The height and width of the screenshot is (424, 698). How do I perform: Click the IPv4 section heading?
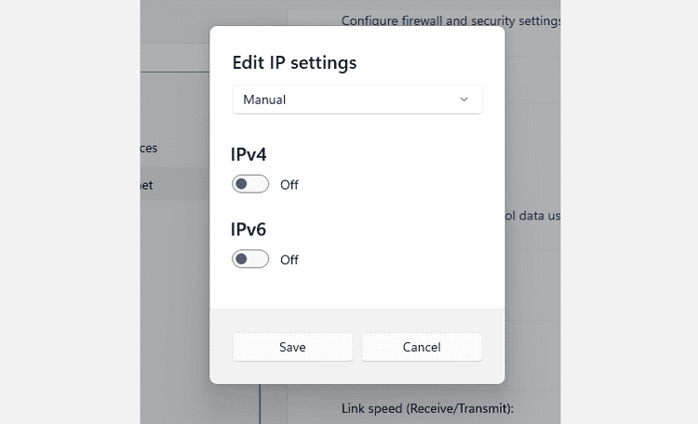click(249, 155)
